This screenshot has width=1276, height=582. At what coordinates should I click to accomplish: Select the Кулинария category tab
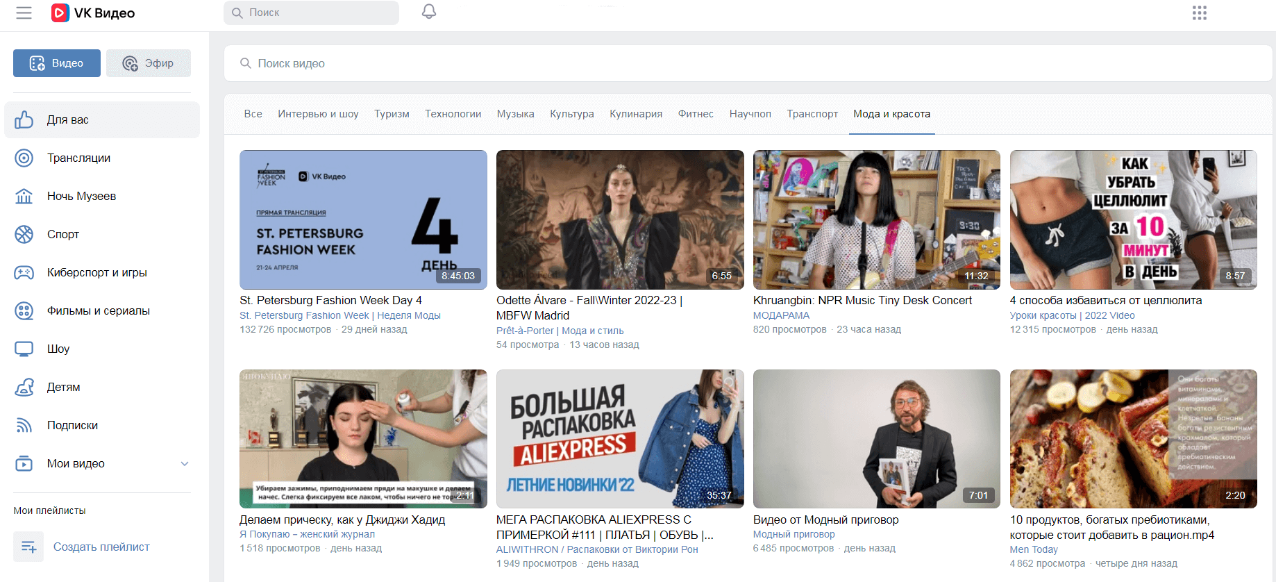click(x=635, y=114)
